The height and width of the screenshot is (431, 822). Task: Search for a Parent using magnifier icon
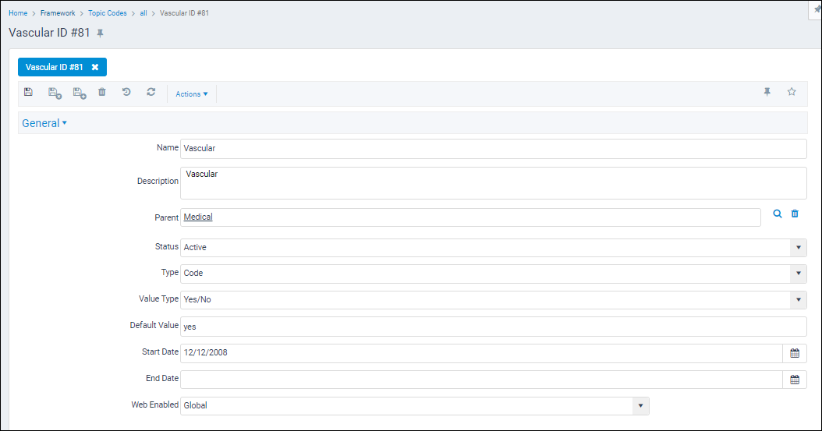click(x=778, y=214)
